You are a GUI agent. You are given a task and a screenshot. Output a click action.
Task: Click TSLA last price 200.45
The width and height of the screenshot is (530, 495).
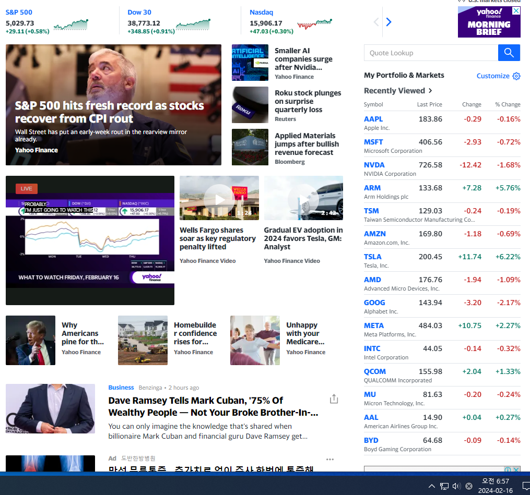[x=430, y=257]
